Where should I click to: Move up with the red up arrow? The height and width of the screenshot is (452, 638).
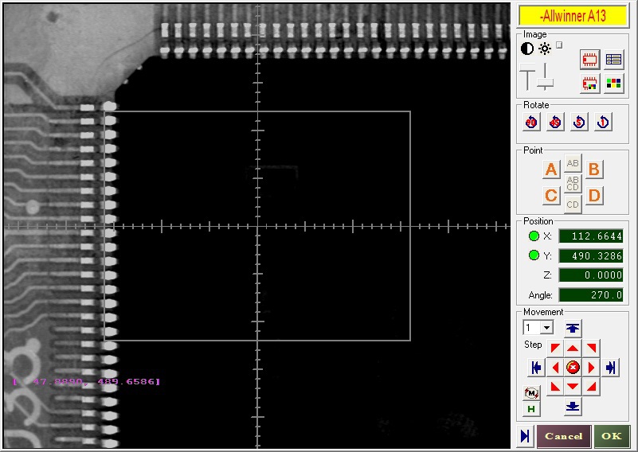pos(573,349)
